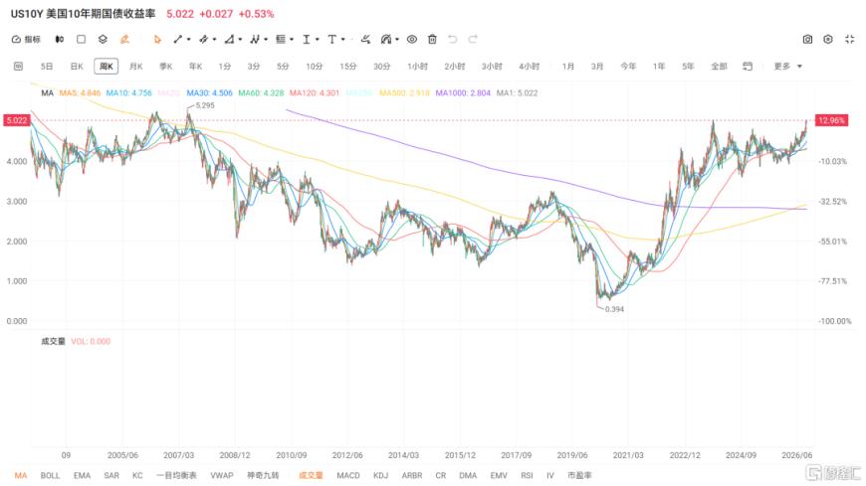This screenshot has height=486, width=866.
Task: Select the orange cursor pointer tool
Action: point(157,39)
